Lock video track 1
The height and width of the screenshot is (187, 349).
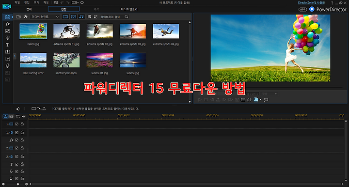[x=22, y=124]
